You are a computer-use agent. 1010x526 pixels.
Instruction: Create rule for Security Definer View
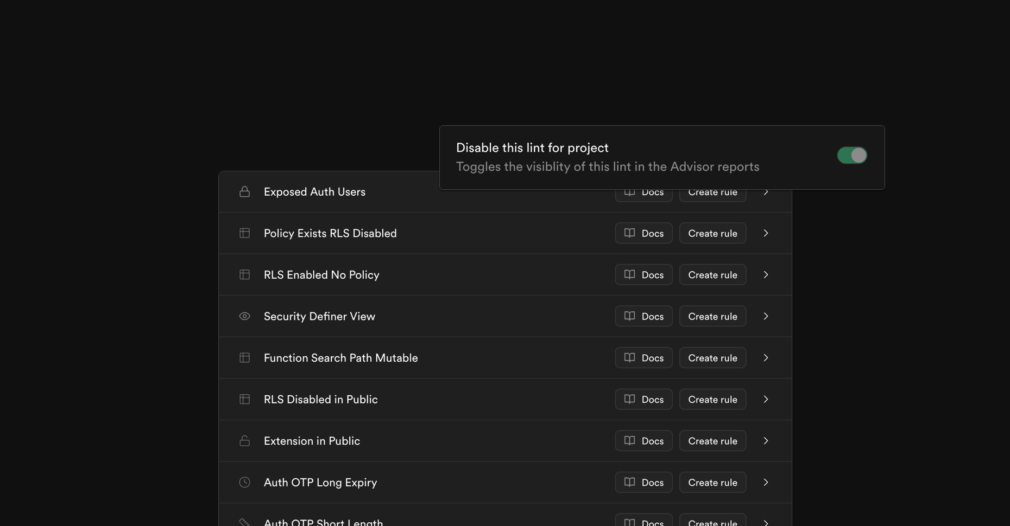[x=712, y=316]
